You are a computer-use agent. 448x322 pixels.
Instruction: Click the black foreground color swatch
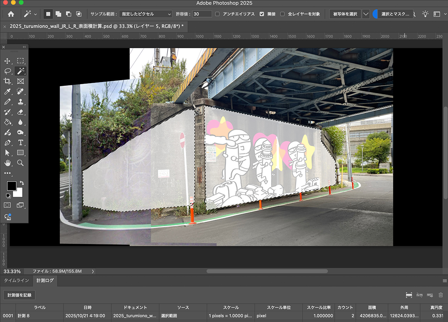tap(12, 186)
